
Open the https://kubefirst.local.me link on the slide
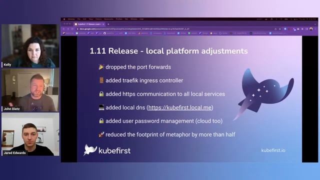(x=180, y=107)
